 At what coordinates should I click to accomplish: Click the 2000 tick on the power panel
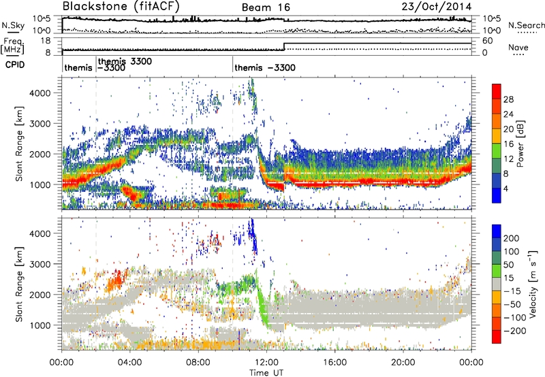[x=40, y=154]
